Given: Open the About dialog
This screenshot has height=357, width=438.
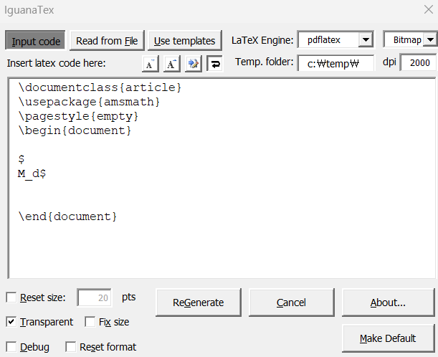Looking at the screenshot, I should tap(388, 303).
